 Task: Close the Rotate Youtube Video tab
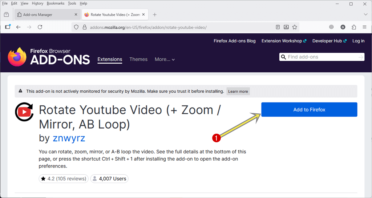point(143,15)
